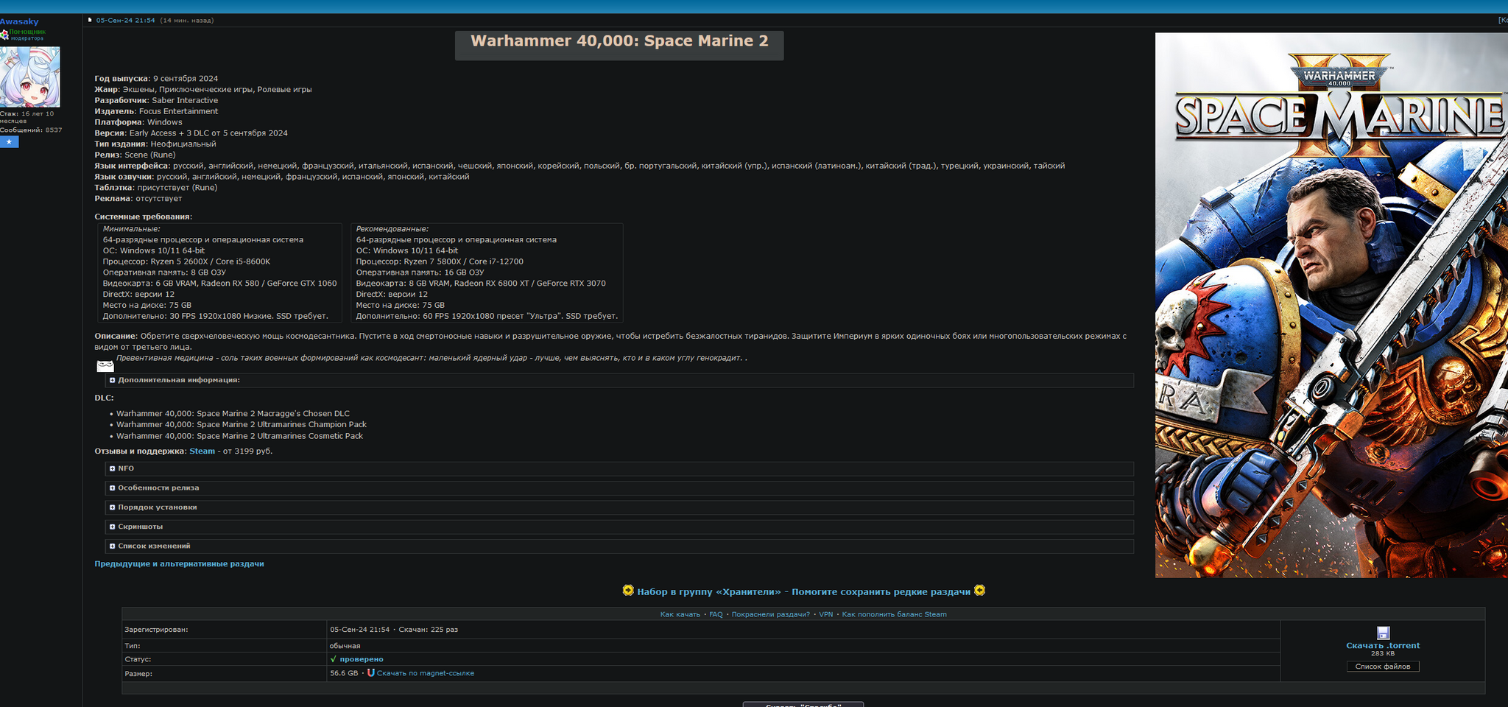Click the moderator helper rank icon
The height and width of the screenshot is (707, 1508).
(4, 35)
